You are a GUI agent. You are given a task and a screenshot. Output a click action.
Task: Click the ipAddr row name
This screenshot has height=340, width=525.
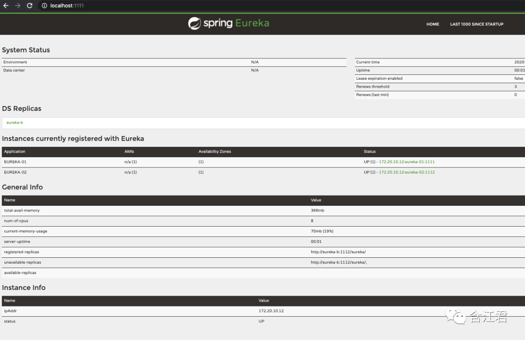[x=10, y=311]
